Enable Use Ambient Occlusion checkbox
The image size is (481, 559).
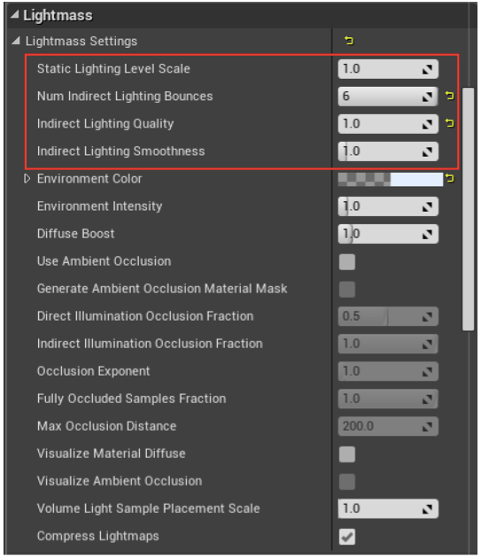(347, 261)
